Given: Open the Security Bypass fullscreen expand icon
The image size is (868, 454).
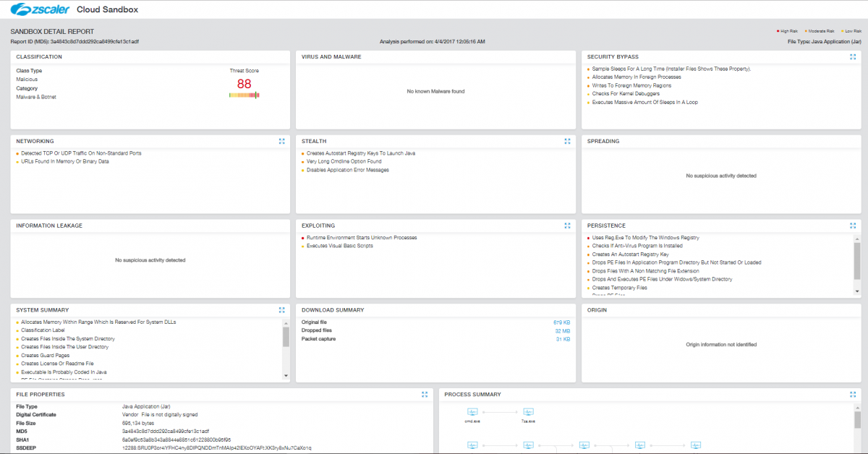Looking at the screenshot, I should pos(853,56).
